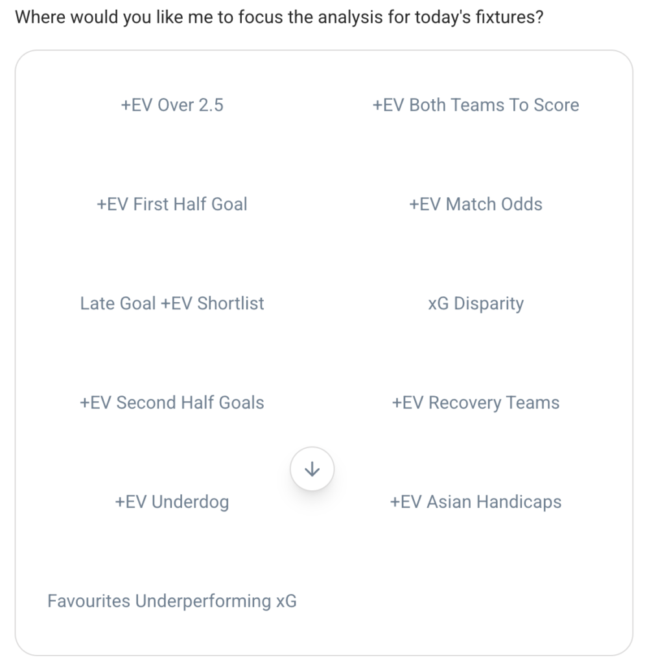
Task: Start the Asian handicap value analysis
Action: coord(475,502)
